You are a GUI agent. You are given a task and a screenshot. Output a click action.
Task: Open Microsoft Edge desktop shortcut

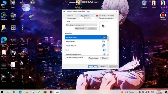(x=4, y=42)
